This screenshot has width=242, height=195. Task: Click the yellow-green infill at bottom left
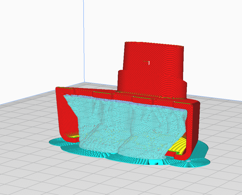73,135
